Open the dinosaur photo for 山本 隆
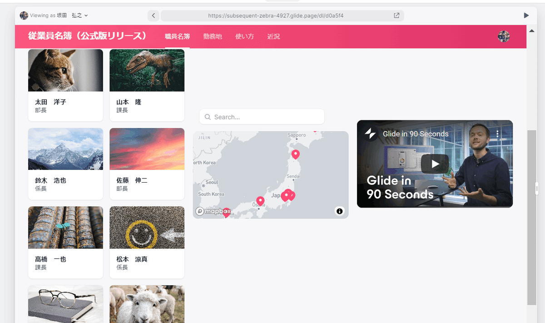 pos(147,70)
